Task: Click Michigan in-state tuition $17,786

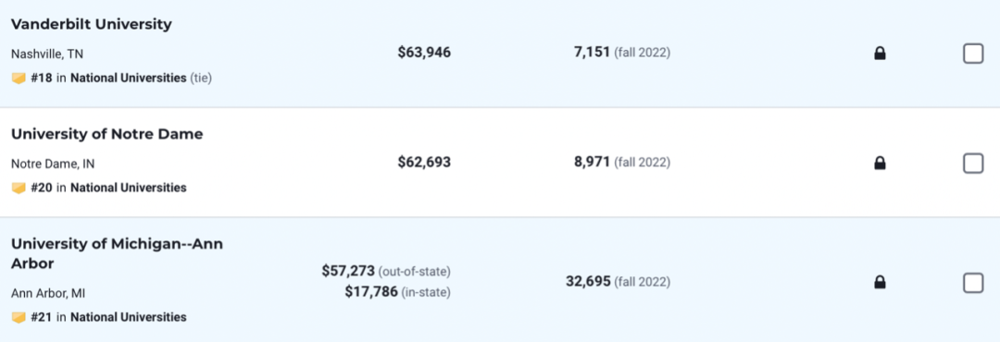Action: pyautogui.click(x=371, y=292)
